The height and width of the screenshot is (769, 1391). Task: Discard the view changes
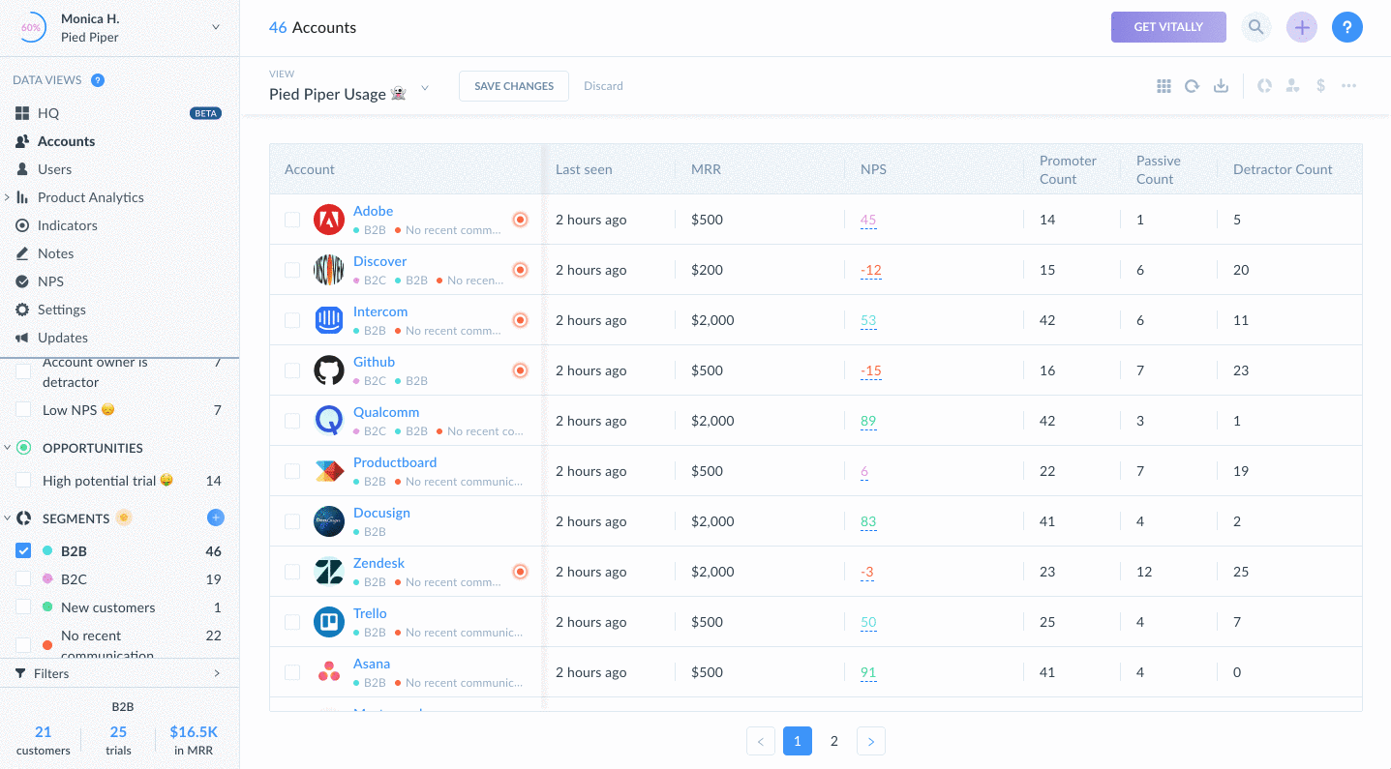(603, 86)
